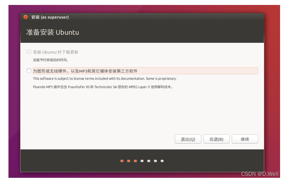
Task: Check the 为图形或无线硬件 third-party software box
Action: pyautogui.click(x=29, y=71)
